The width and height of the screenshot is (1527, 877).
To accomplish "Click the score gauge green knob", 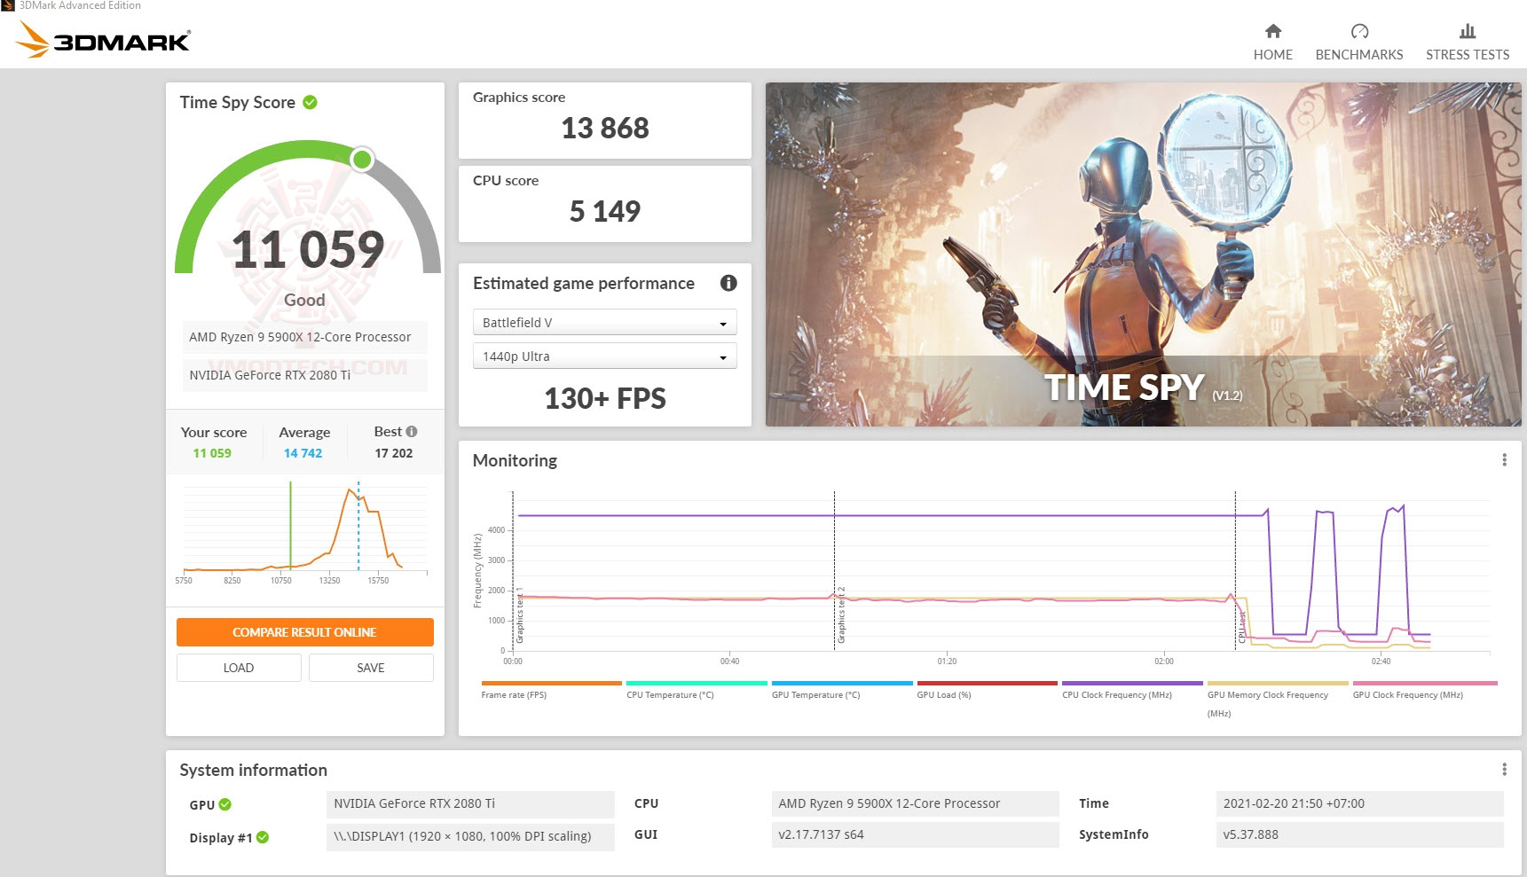I will [x=362, y=160].
